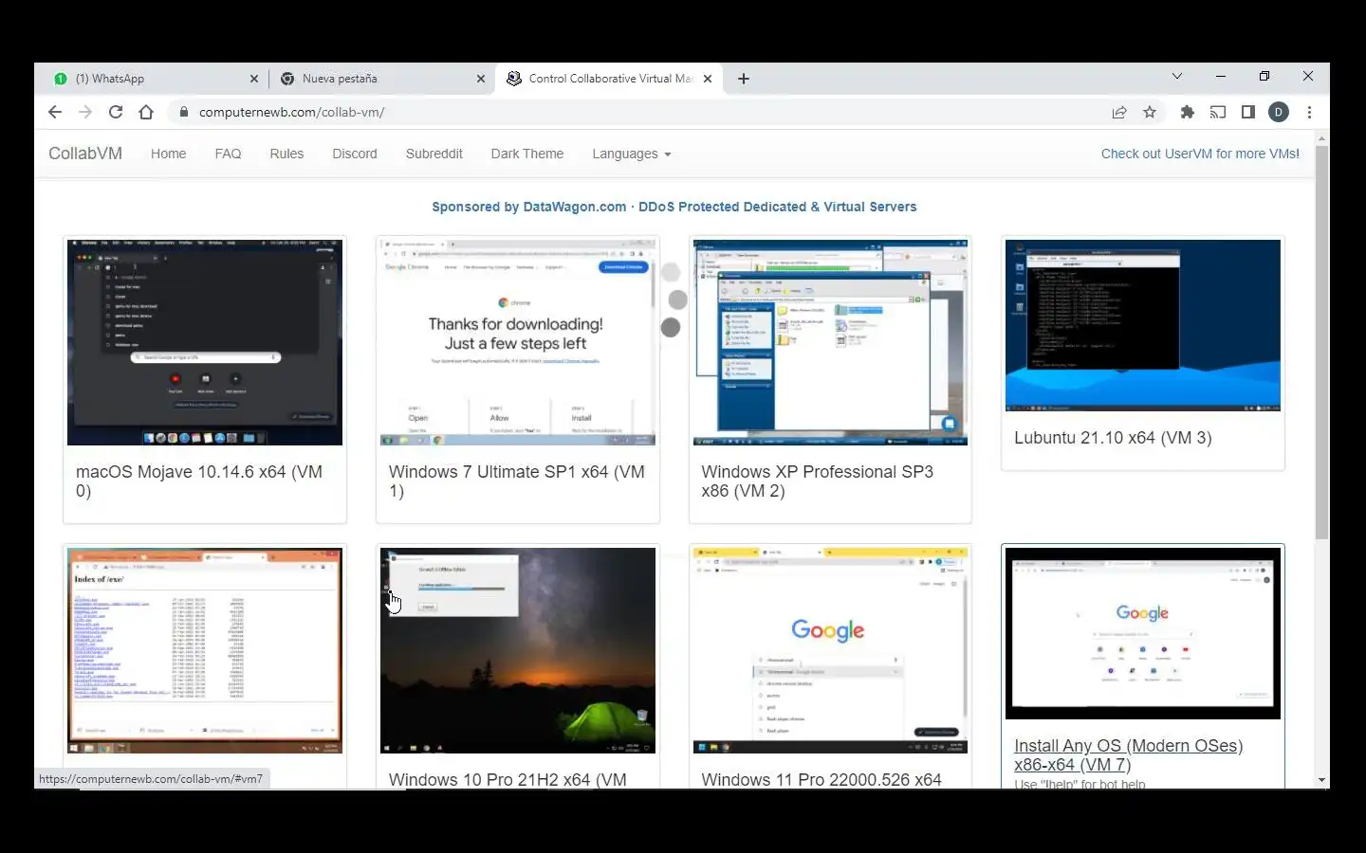Open Lubuntu 21.10 VM 3 thumbnail
The image size is (1366, 853).
coord(1143,325)
